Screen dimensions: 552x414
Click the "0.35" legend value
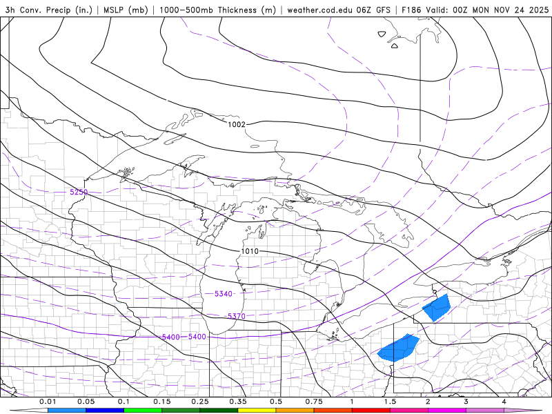coord(238,402)
